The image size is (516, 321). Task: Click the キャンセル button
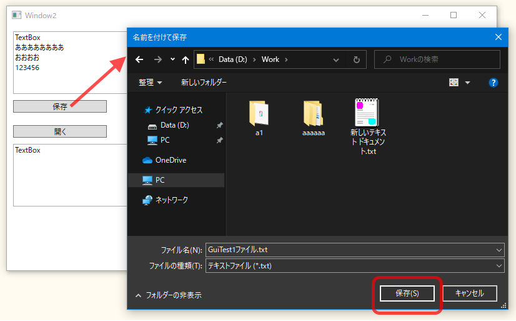pos(470,293)
